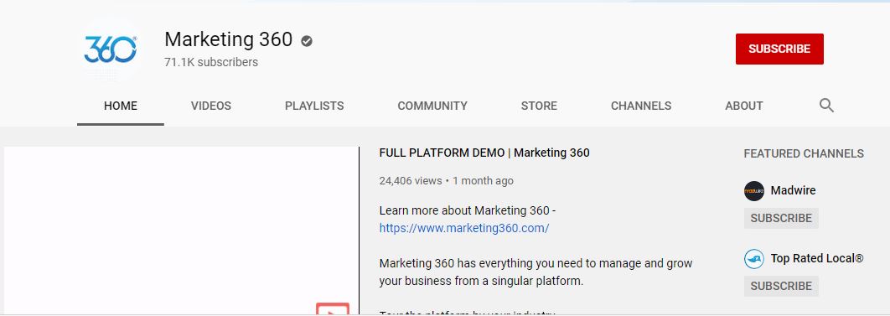Switch to the Videos tab
The width and height of the screenshot is (890, 316).
coord(211,106)
